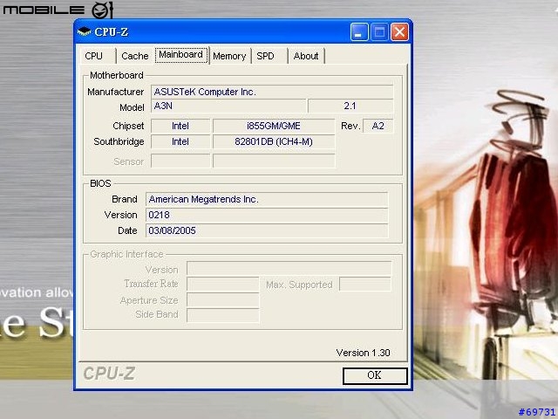Click the OK button
The height and width of the screenshot is (419, 558).
tap(375, 375)
